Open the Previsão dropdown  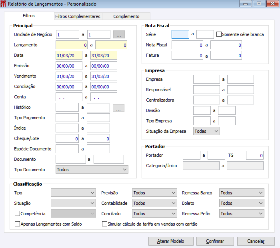pyautogui.click(x=154, y=193)
